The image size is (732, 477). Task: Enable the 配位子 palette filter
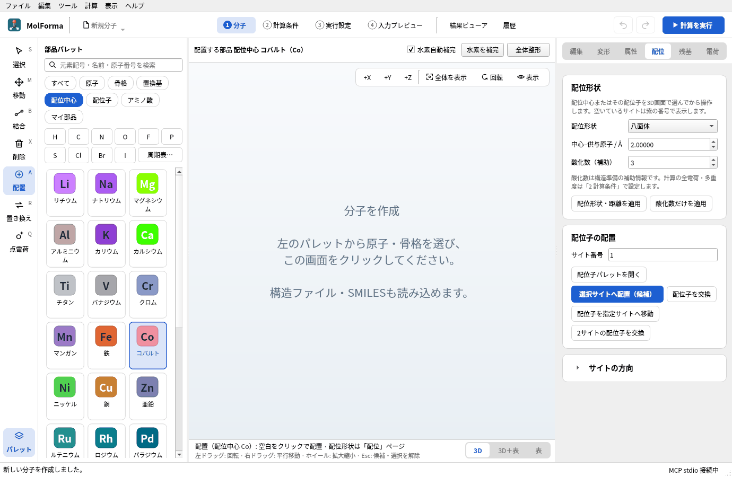102,100
